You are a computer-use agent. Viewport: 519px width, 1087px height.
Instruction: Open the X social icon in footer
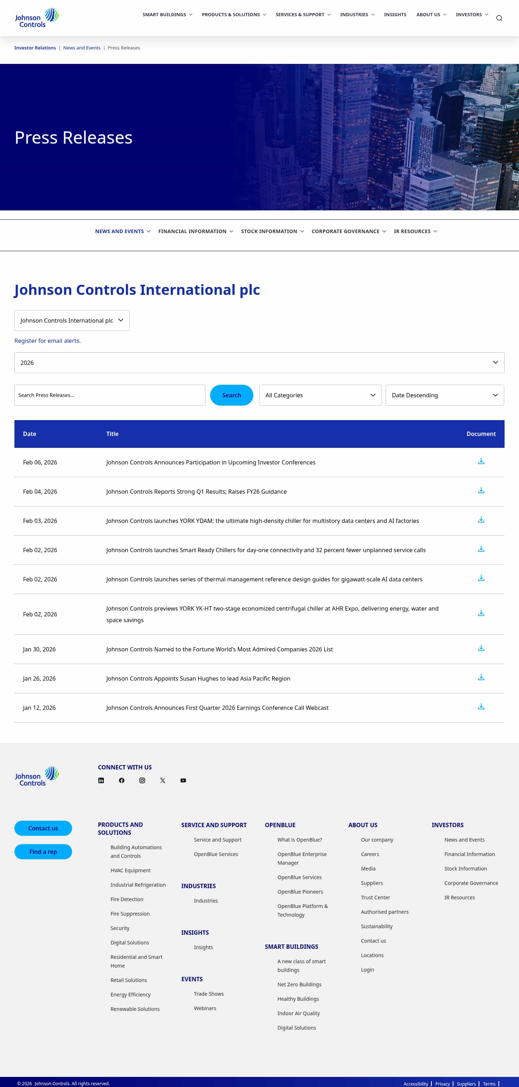163,780
